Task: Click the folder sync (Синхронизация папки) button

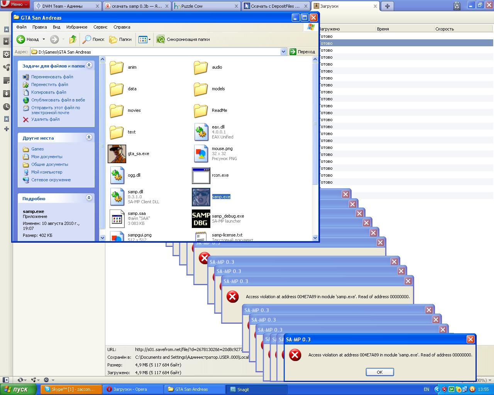Action: [183, 39]
